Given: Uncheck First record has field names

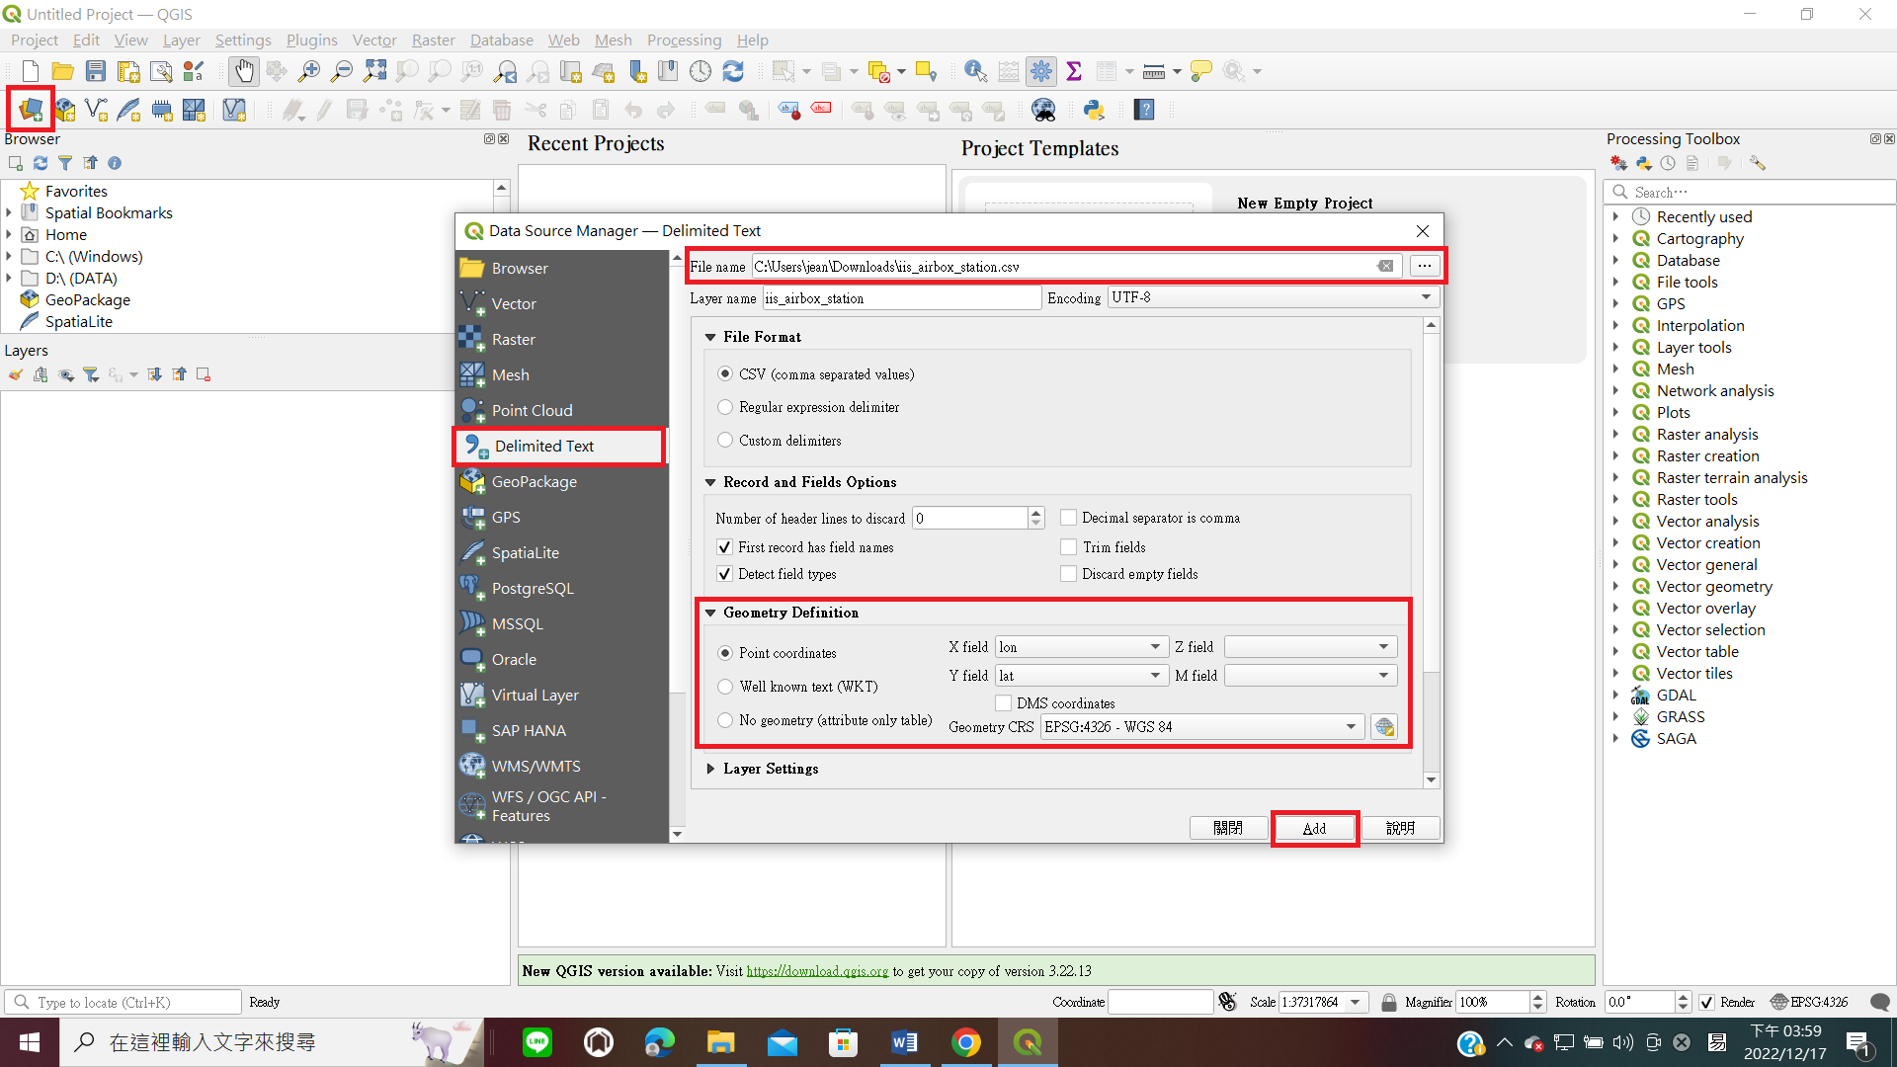Looking at the screenshot, I should (x=725, y=547).
